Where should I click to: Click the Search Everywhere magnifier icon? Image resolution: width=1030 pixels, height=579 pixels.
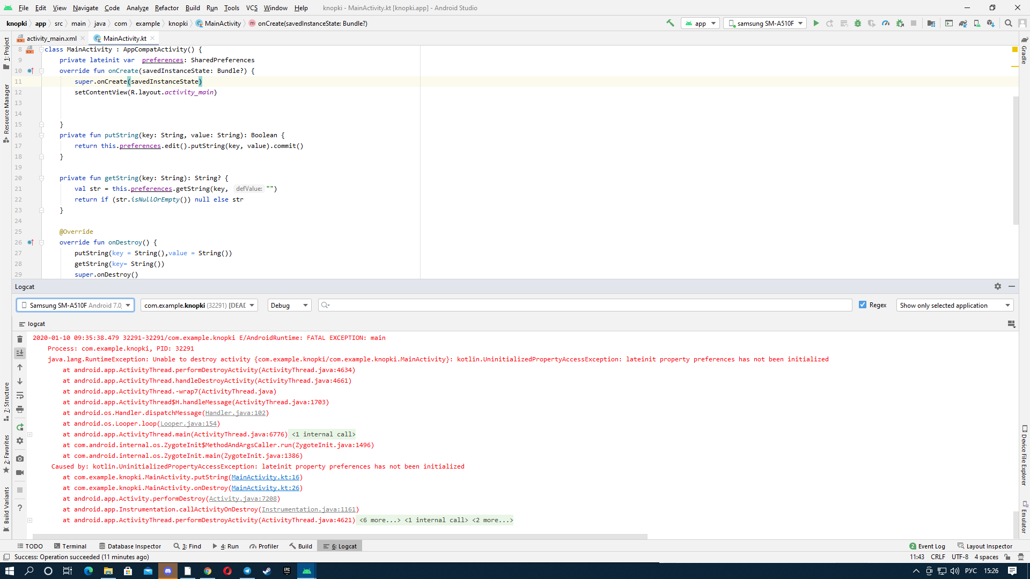[1009, 23]
